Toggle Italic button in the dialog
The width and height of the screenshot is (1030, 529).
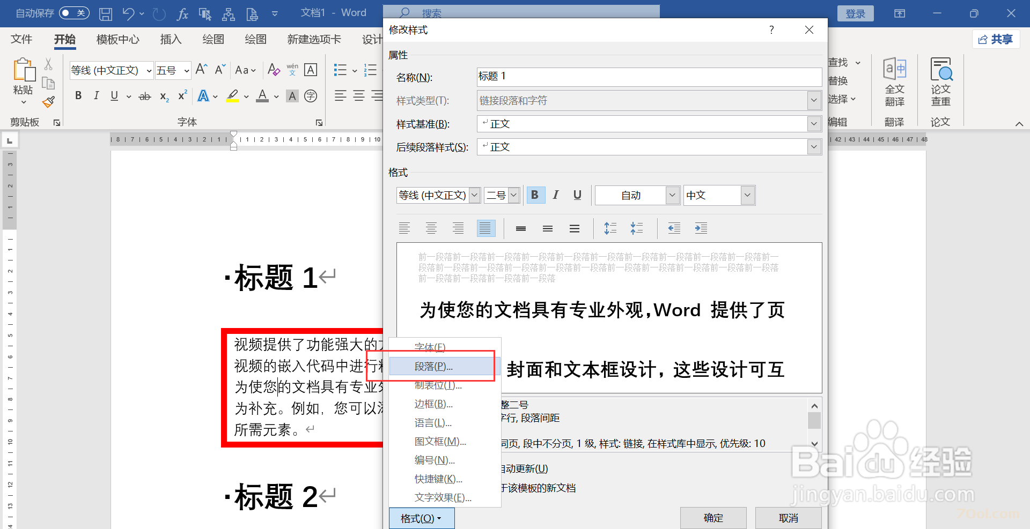point(556,195)
